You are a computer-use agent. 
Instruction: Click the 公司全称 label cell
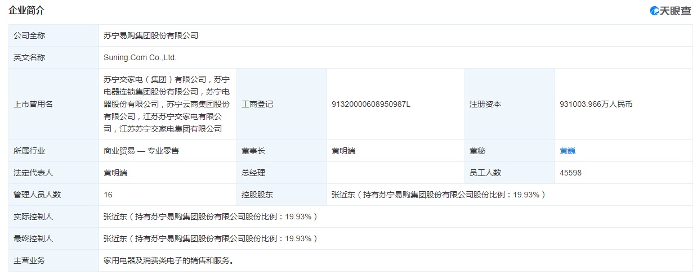53,35
